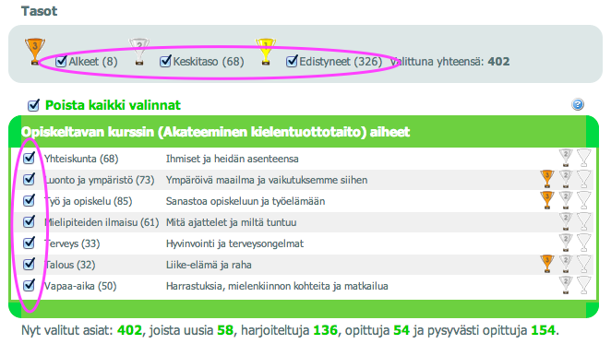611x344 pixels.
Task: Click the bronze trophy icon beside Alkeet
Action: click(x=35, y=51)
